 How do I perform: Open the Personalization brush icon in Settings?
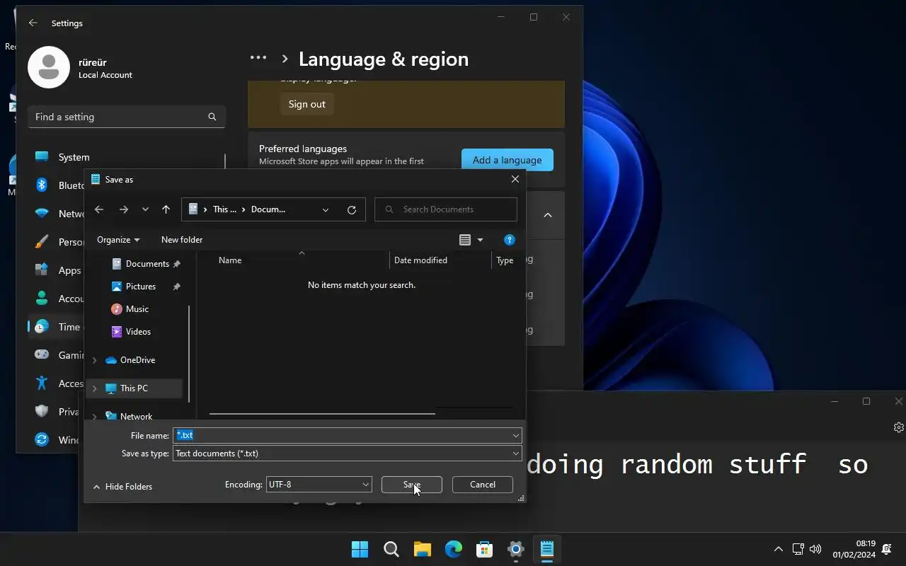[x=42, y=242]
